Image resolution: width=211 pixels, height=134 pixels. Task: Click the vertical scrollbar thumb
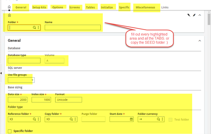[x=209, y=19]
